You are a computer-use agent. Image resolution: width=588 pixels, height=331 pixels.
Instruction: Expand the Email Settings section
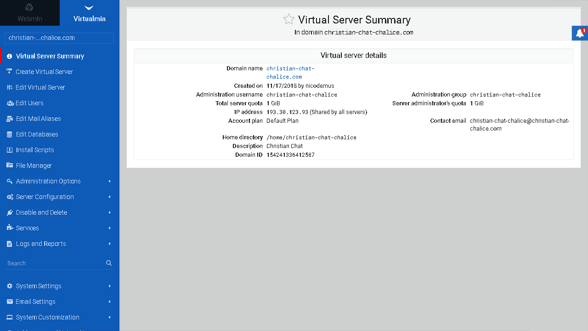pyautogui.click(x=35, y=302)
